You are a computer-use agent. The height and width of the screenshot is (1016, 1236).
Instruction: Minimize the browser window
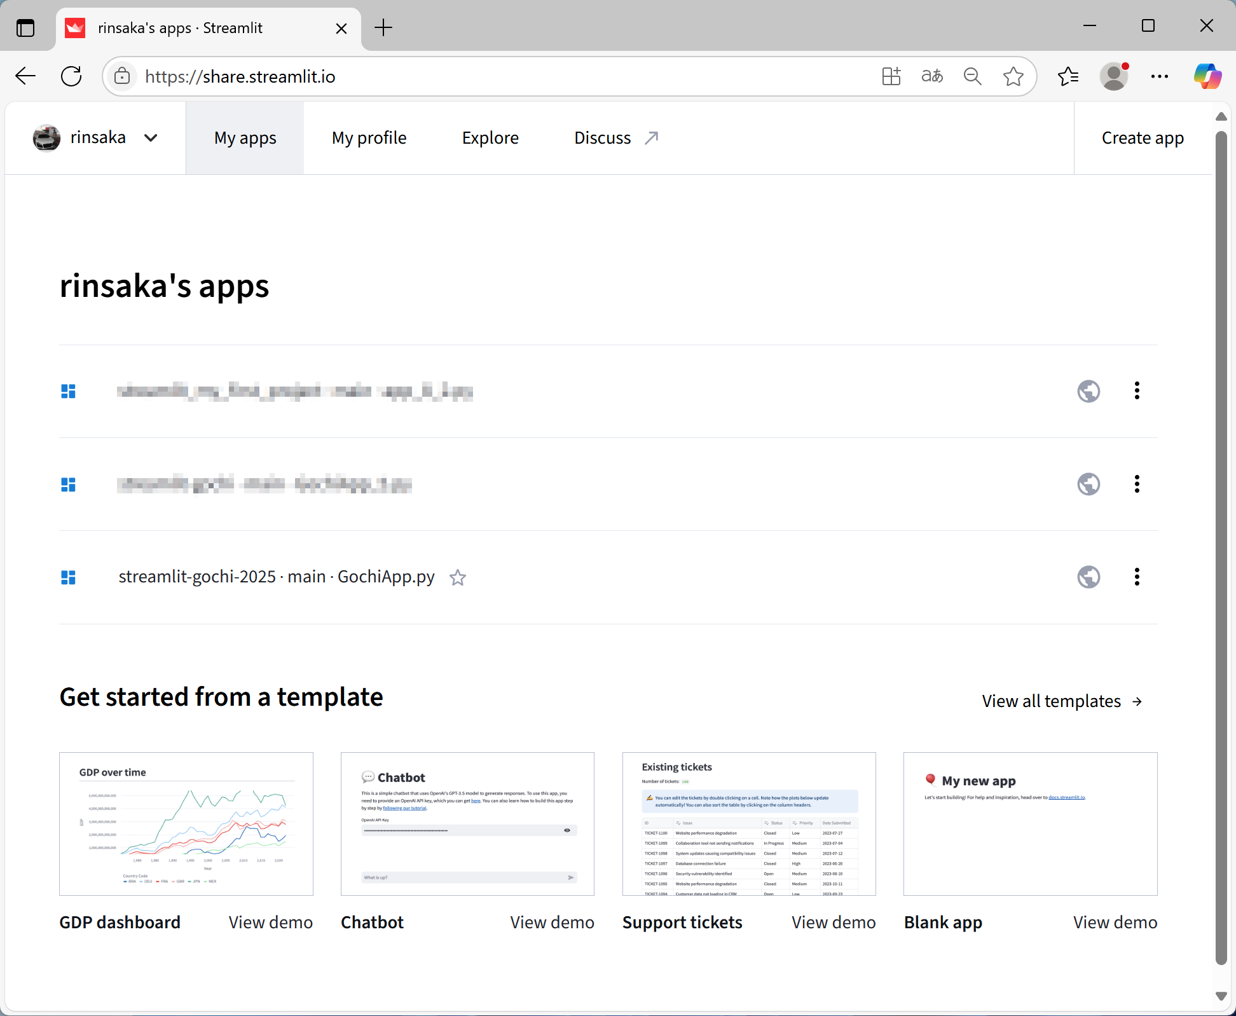(1090, 25)
